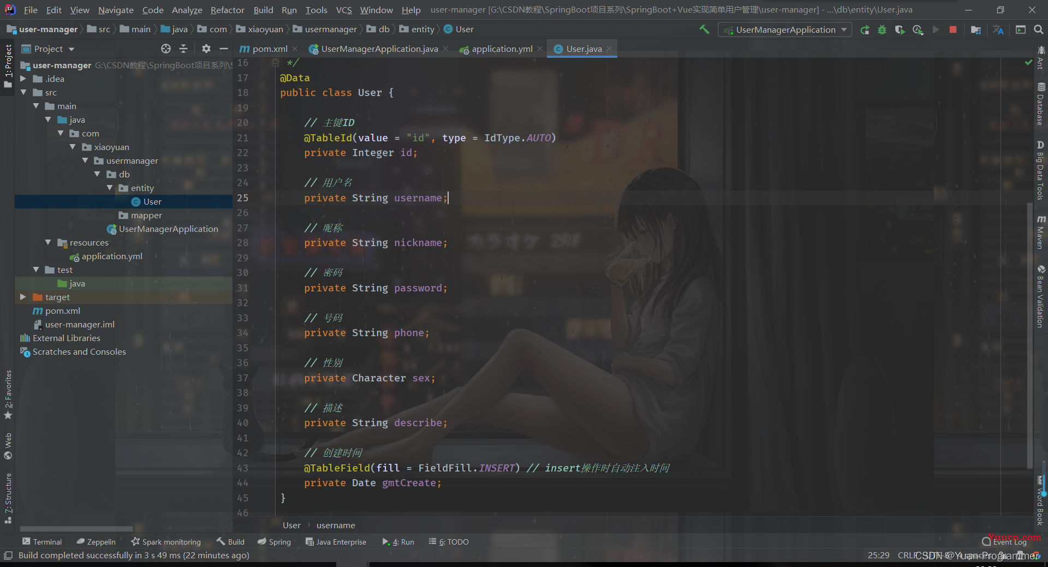This screenshot has height=567, width=1048.
Task: Click the Locate/Select Opened File icon
Action: click(166, 49)
